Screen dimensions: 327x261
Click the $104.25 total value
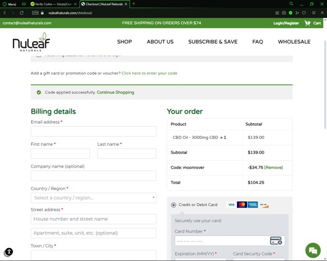point(256,182)
